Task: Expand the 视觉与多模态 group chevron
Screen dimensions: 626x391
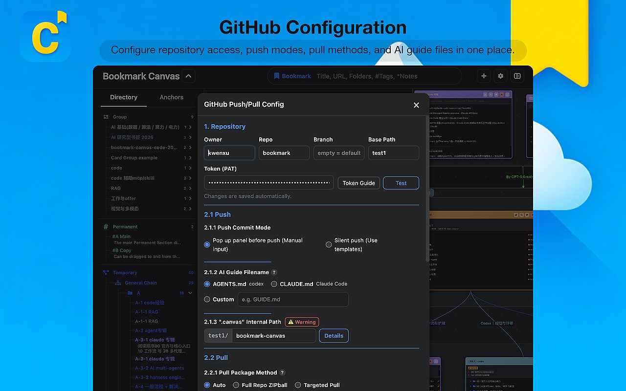Action: (190, 209)
